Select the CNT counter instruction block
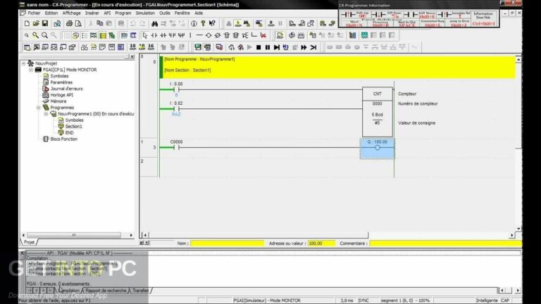Viewport: 541px width, 304px height. (378, 112)
